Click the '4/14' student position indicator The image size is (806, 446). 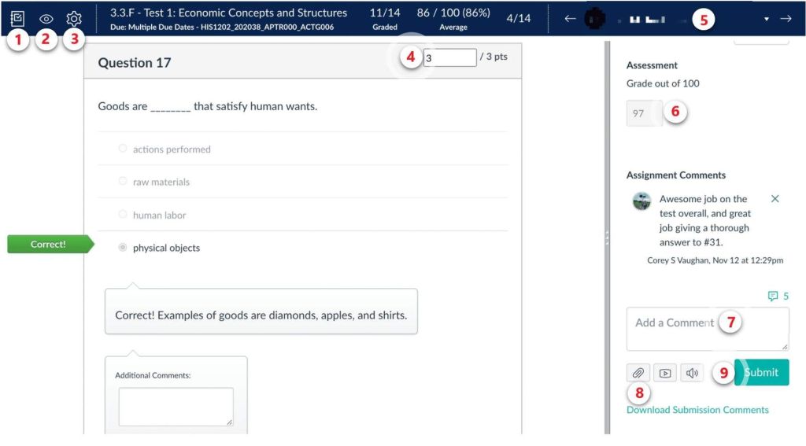click(518, 19)
